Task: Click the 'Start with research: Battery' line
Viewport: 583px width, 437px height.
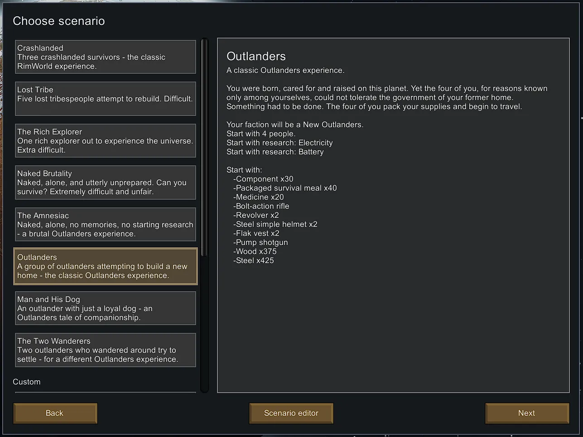Action: click(x=275, y=152)
